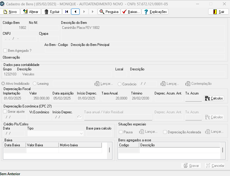Click the Data Baixa column header
The width and height of the screenshot is (230, 176).
tap(15, 145)
